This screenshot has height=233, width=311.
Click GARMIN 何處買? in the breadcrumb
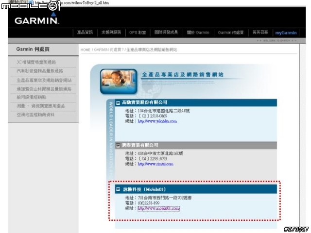click(x=109, y=50)
